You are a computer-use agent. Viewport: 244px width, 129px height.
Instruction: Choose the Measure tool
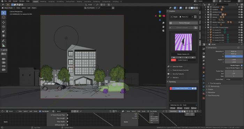coord(3,45)
